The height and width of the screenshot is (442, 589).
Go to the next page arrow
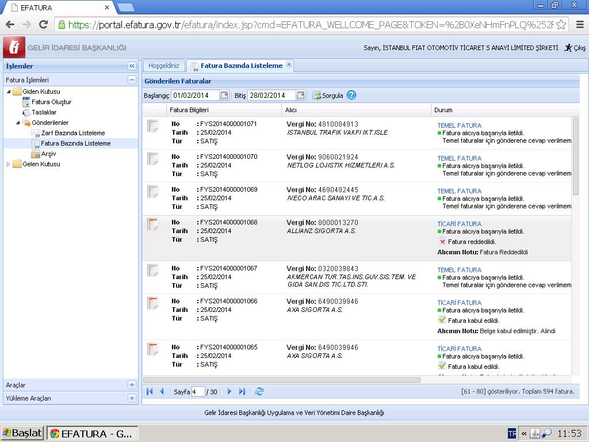[x=229, y=391]
